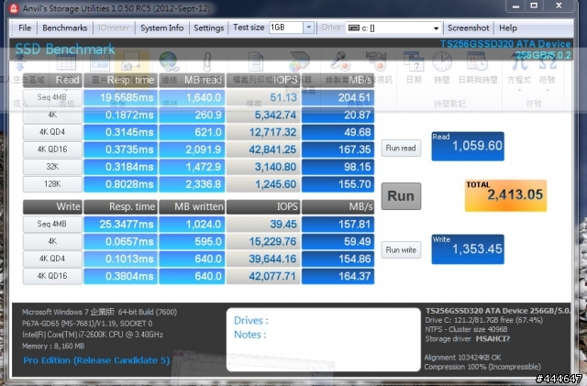Click the 167.35 MB/s cell
The width and height of the screenshot is (587, 386).
coord(338,149)
